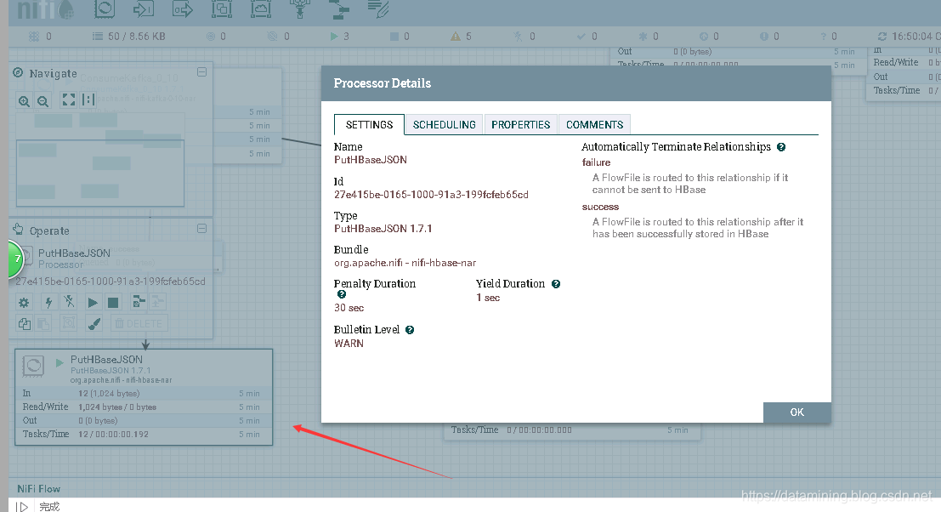The width and height of the screenshot is (941, 512).
Task: Click the invalid components warning count 5
Action: click(x=461, y=36)
